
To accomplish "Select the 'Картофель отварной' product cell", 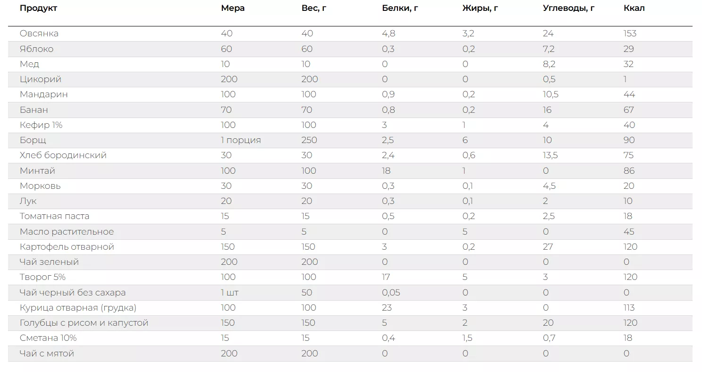I will point(67,247).
